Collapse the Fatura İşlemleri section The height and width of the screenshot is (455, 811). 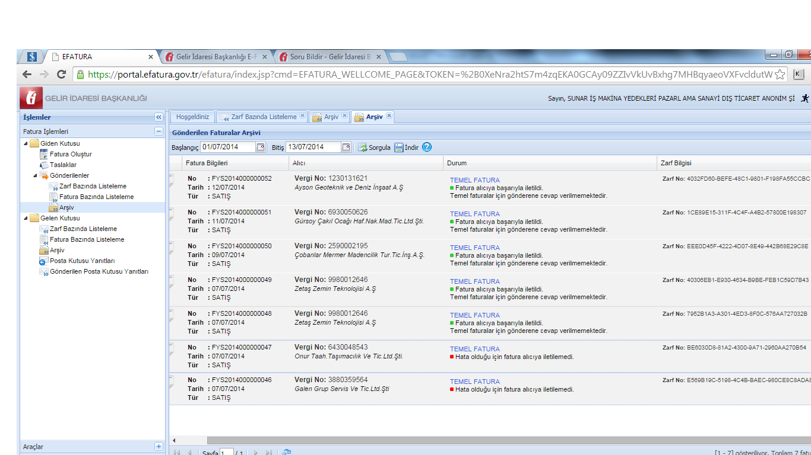tap(159, 132)
